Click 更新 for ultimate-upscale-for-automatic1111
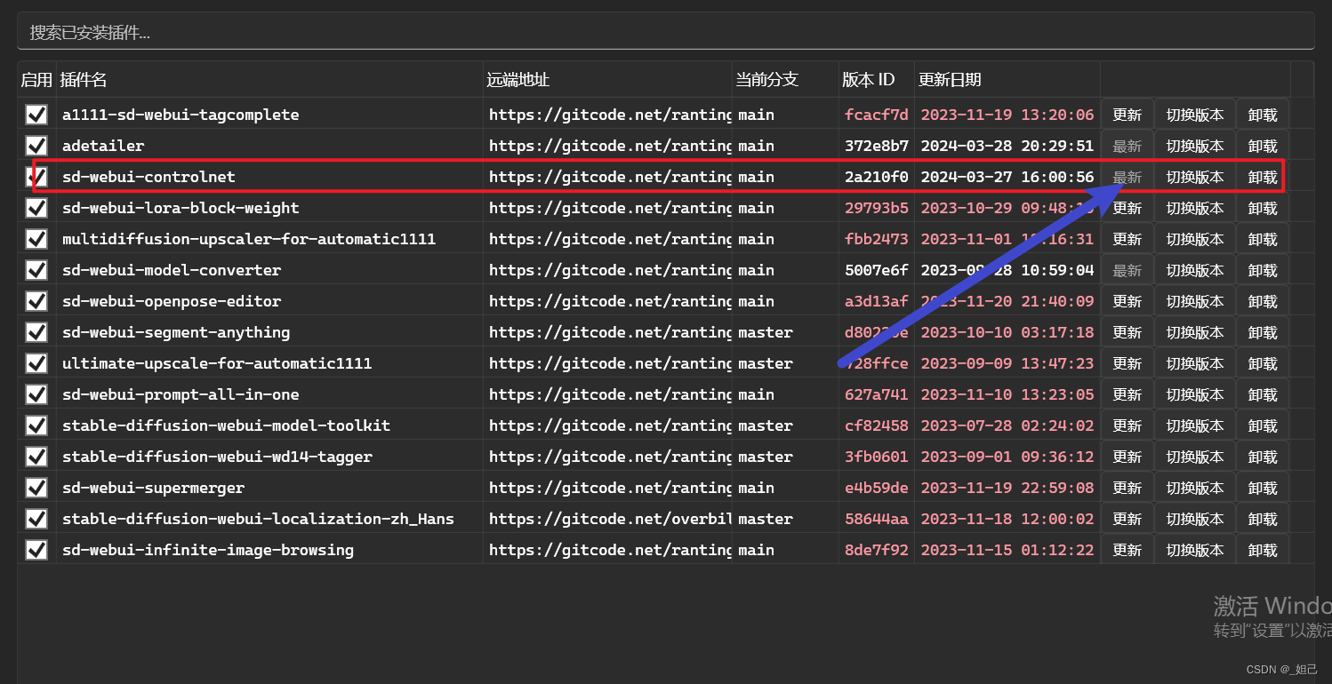1332x684 pixels. point(1127,363)
